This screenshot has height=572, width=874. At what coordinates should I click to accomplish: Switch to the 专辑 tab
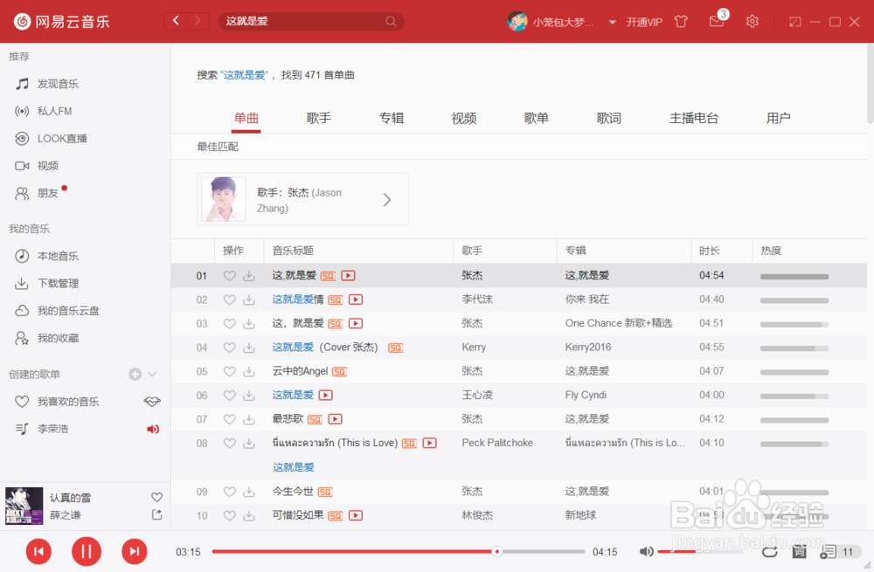(392, 118)
